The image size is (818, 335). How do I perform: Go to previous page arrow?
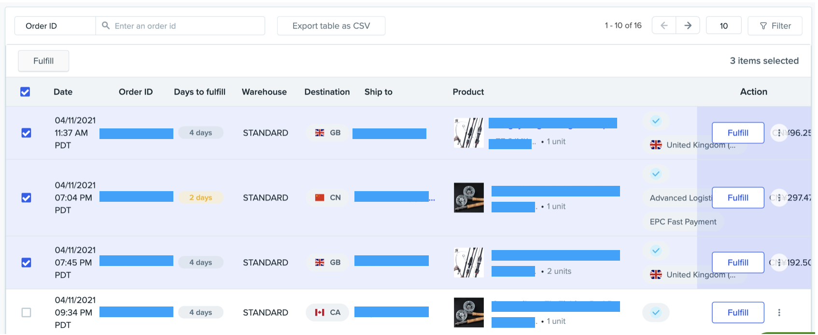pyautogui.click(x=664, y=26)
